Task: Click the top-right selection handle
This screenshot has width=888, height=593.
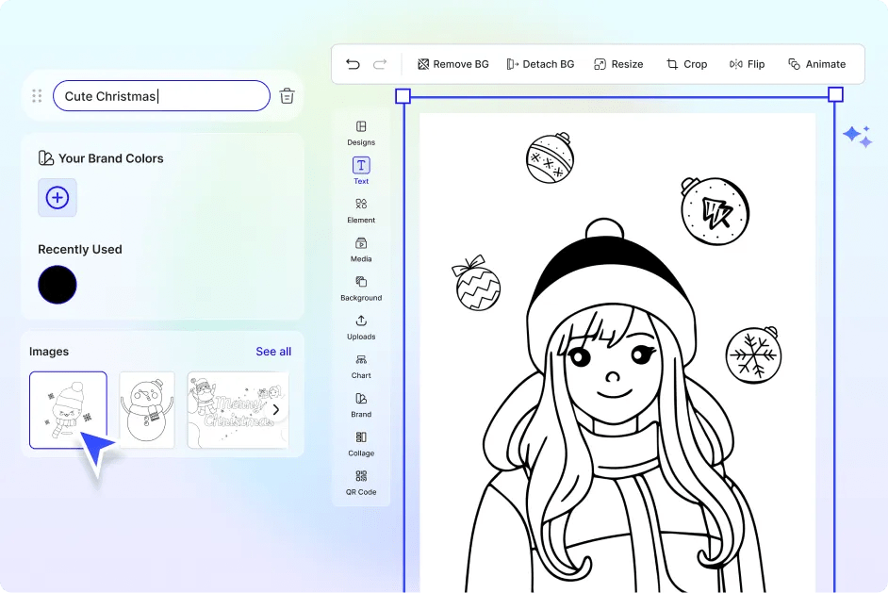Action: pyautogui.click(x=835, y=94)
